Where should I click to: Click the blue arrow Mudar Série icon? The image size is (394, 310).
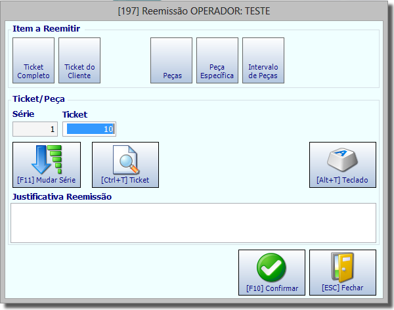[x=47, y=160]
